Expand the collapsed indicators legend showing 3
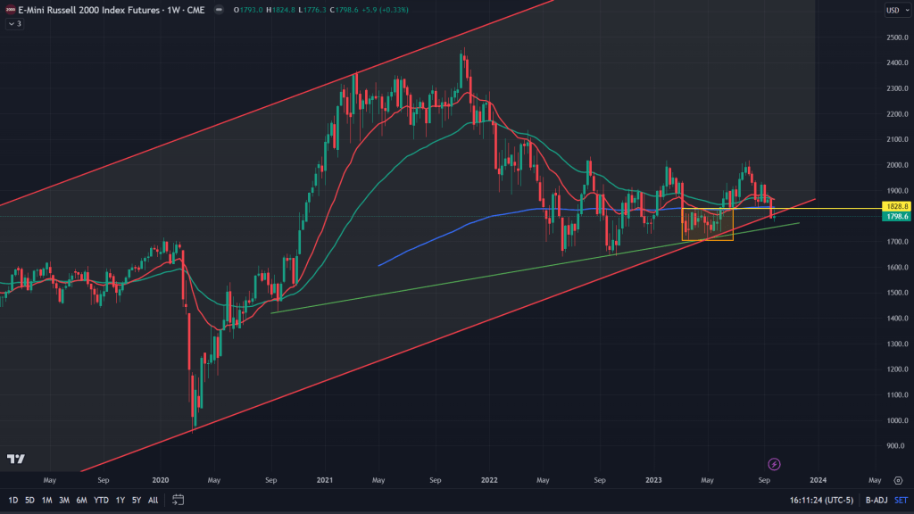The width and height of the screenshot is (914, 514). (13, 23)
